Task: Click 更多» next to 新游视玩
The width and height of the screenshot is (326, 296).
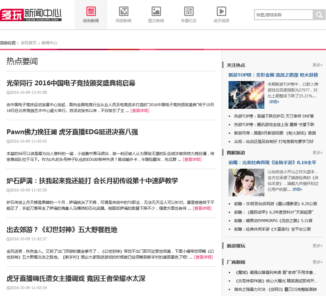Action: (318, 246)
